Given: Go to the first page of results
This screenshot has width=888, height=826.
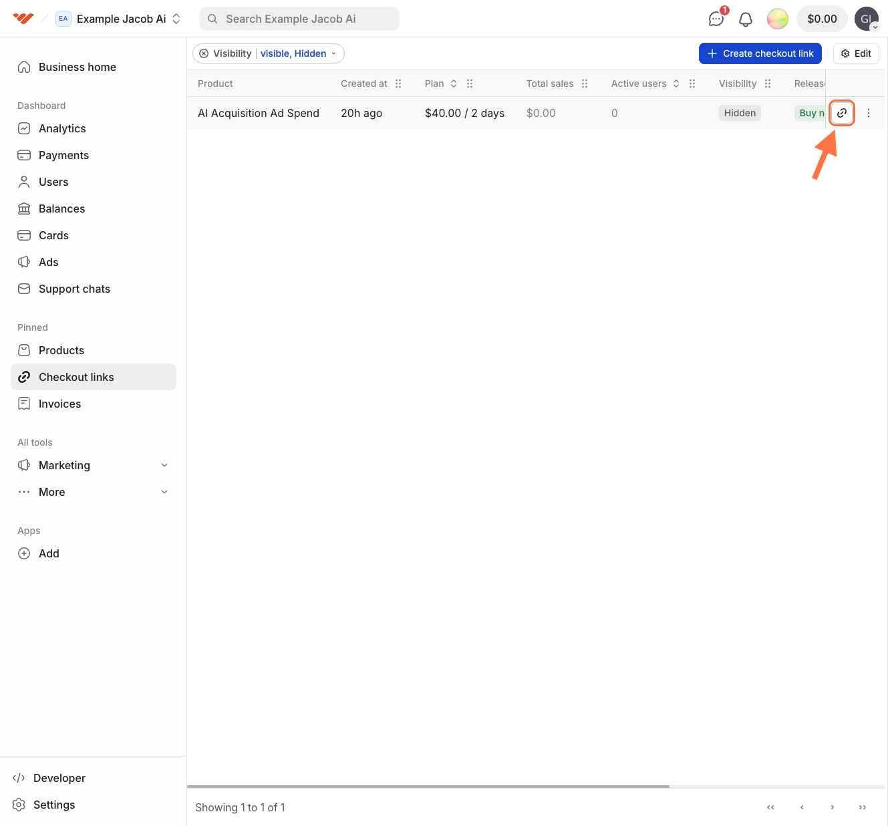Looking at the screenshot, I should point(770,807).
